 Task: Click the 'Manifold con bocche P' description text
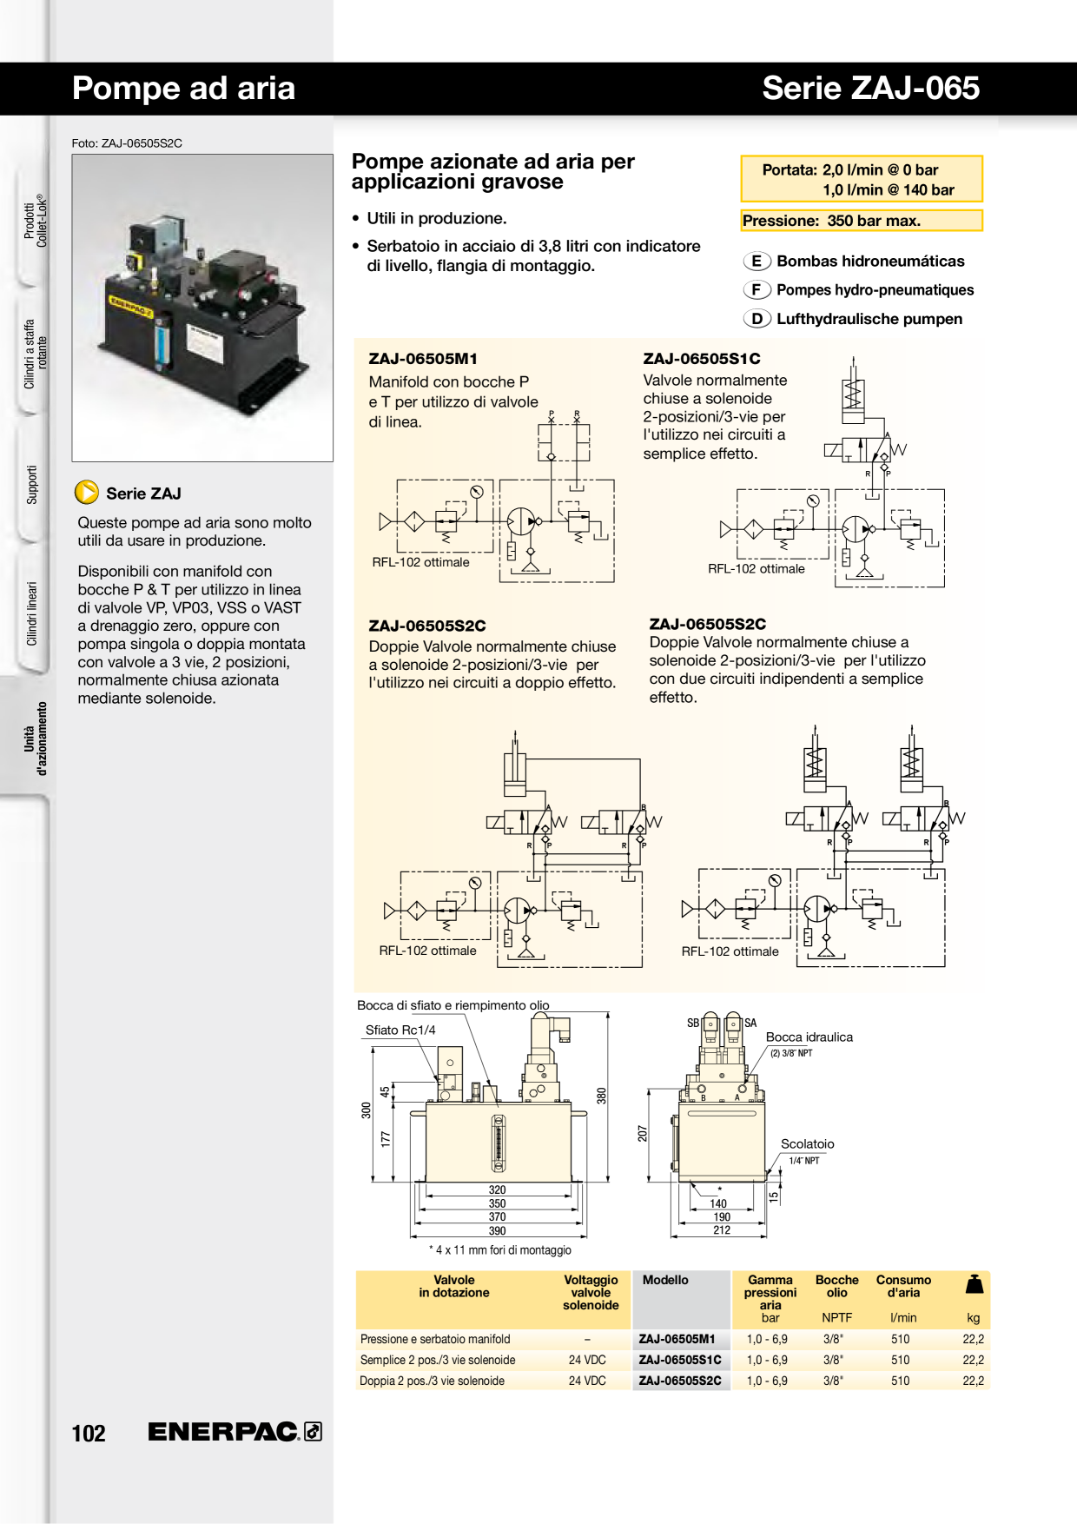[x=453, y=401]
